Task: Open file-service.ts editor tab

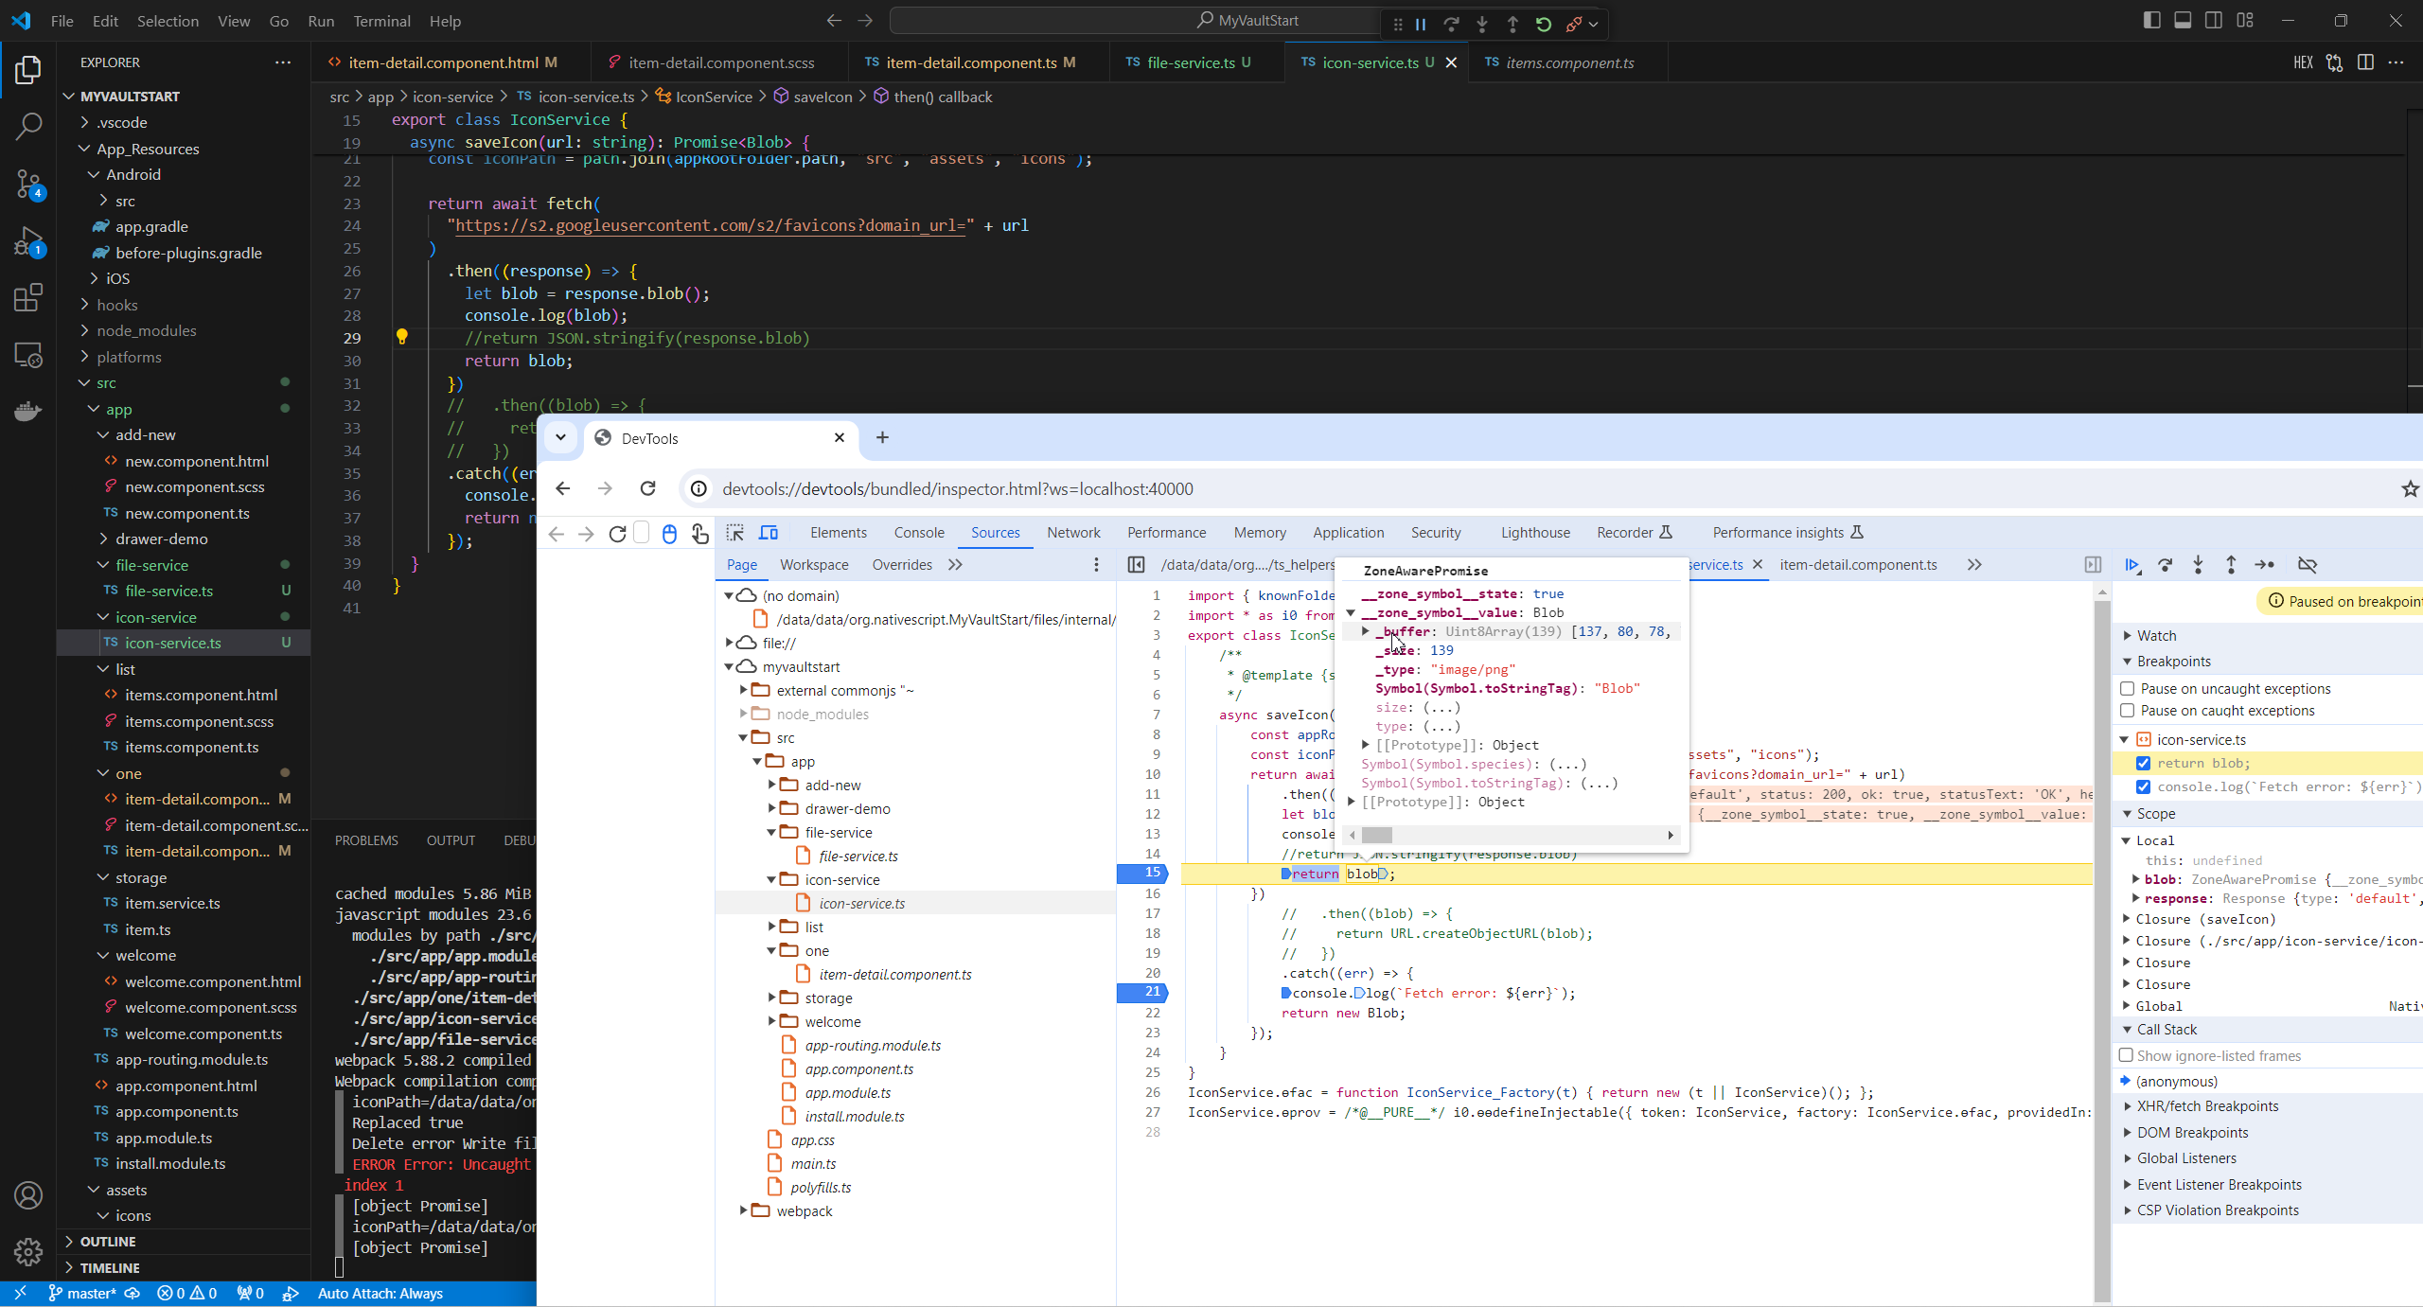Action: [x=1190, y=62]
